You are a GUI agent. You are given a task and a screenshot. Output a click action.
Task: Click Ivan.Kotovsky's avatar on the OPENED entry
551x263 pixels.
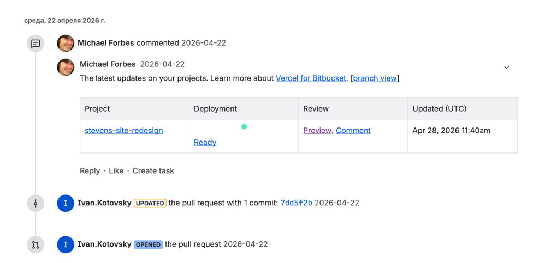pos(66,244)
